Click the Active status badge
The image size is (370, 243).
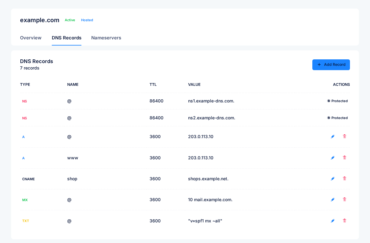pyautogui.click(x=70, y=20)
